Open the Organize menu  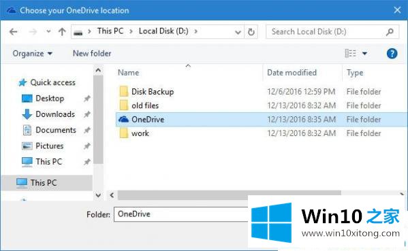(32, 54)
